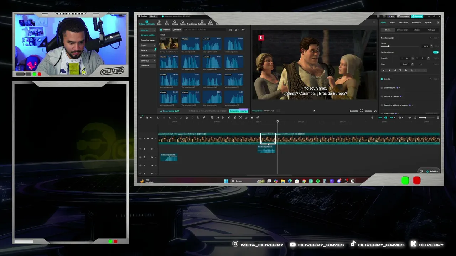Toggle the Mezcla checkbox
This screenshot has height=256, width=456.
(382, 79)
